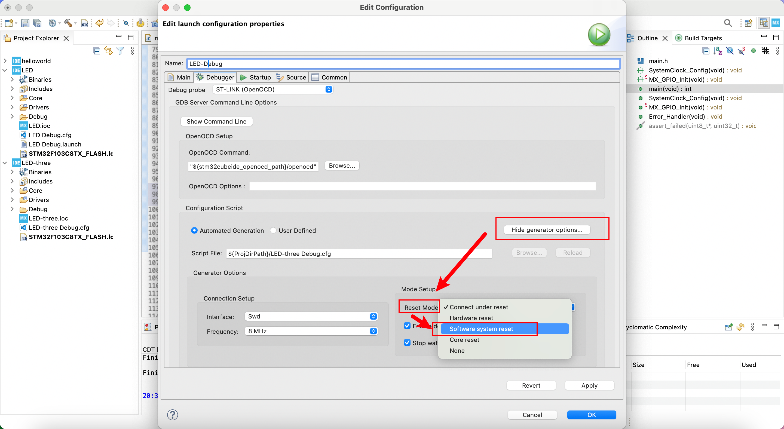Click Hide Fields icon in Outline toolbar

pos(730,51)
